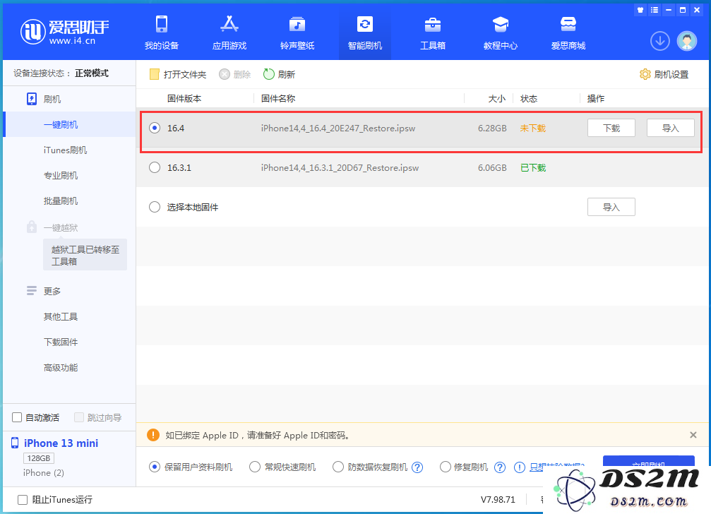Click 下载 button for firmware 16.4
This screenshot has height=514, width=711.
coord(611,128)
